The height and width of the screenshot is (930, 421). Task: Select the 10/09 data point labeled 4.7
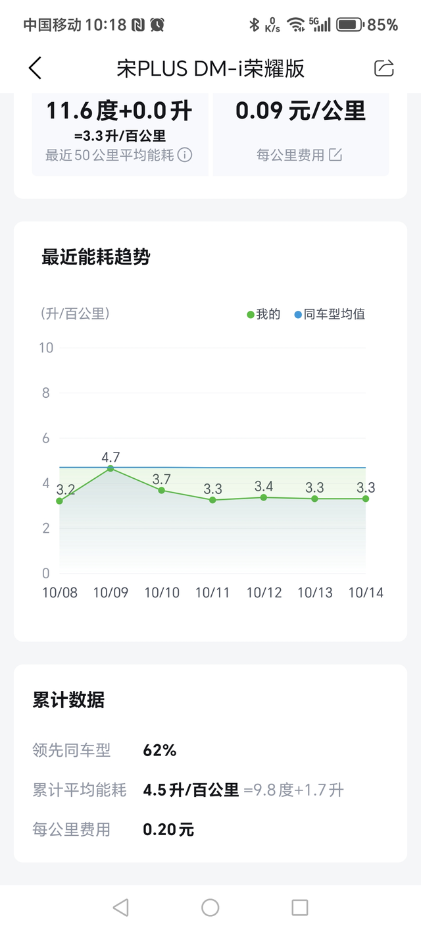point(111,468)
